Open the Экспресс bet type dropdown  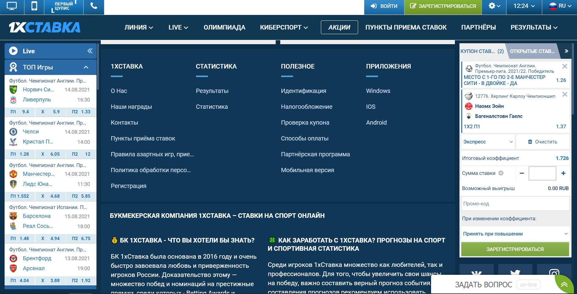pos(488,142)
